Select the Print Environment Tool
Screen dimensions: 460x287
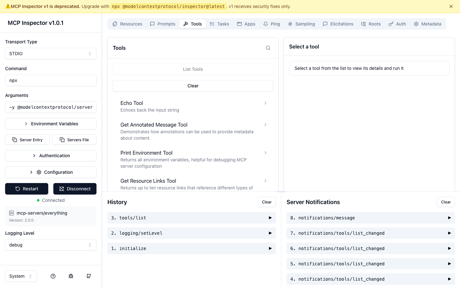coord(193,159)
